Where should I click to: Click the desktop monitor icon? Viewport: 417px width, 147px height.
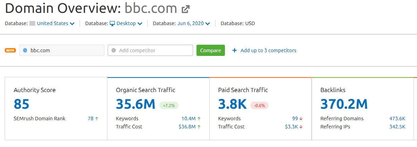pos(112,23)
